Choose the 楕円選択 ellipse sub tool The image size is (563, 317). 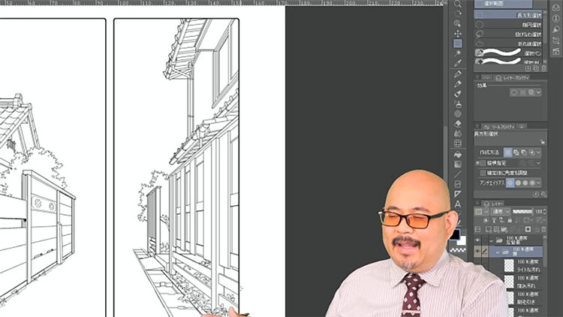pos(508,25)
